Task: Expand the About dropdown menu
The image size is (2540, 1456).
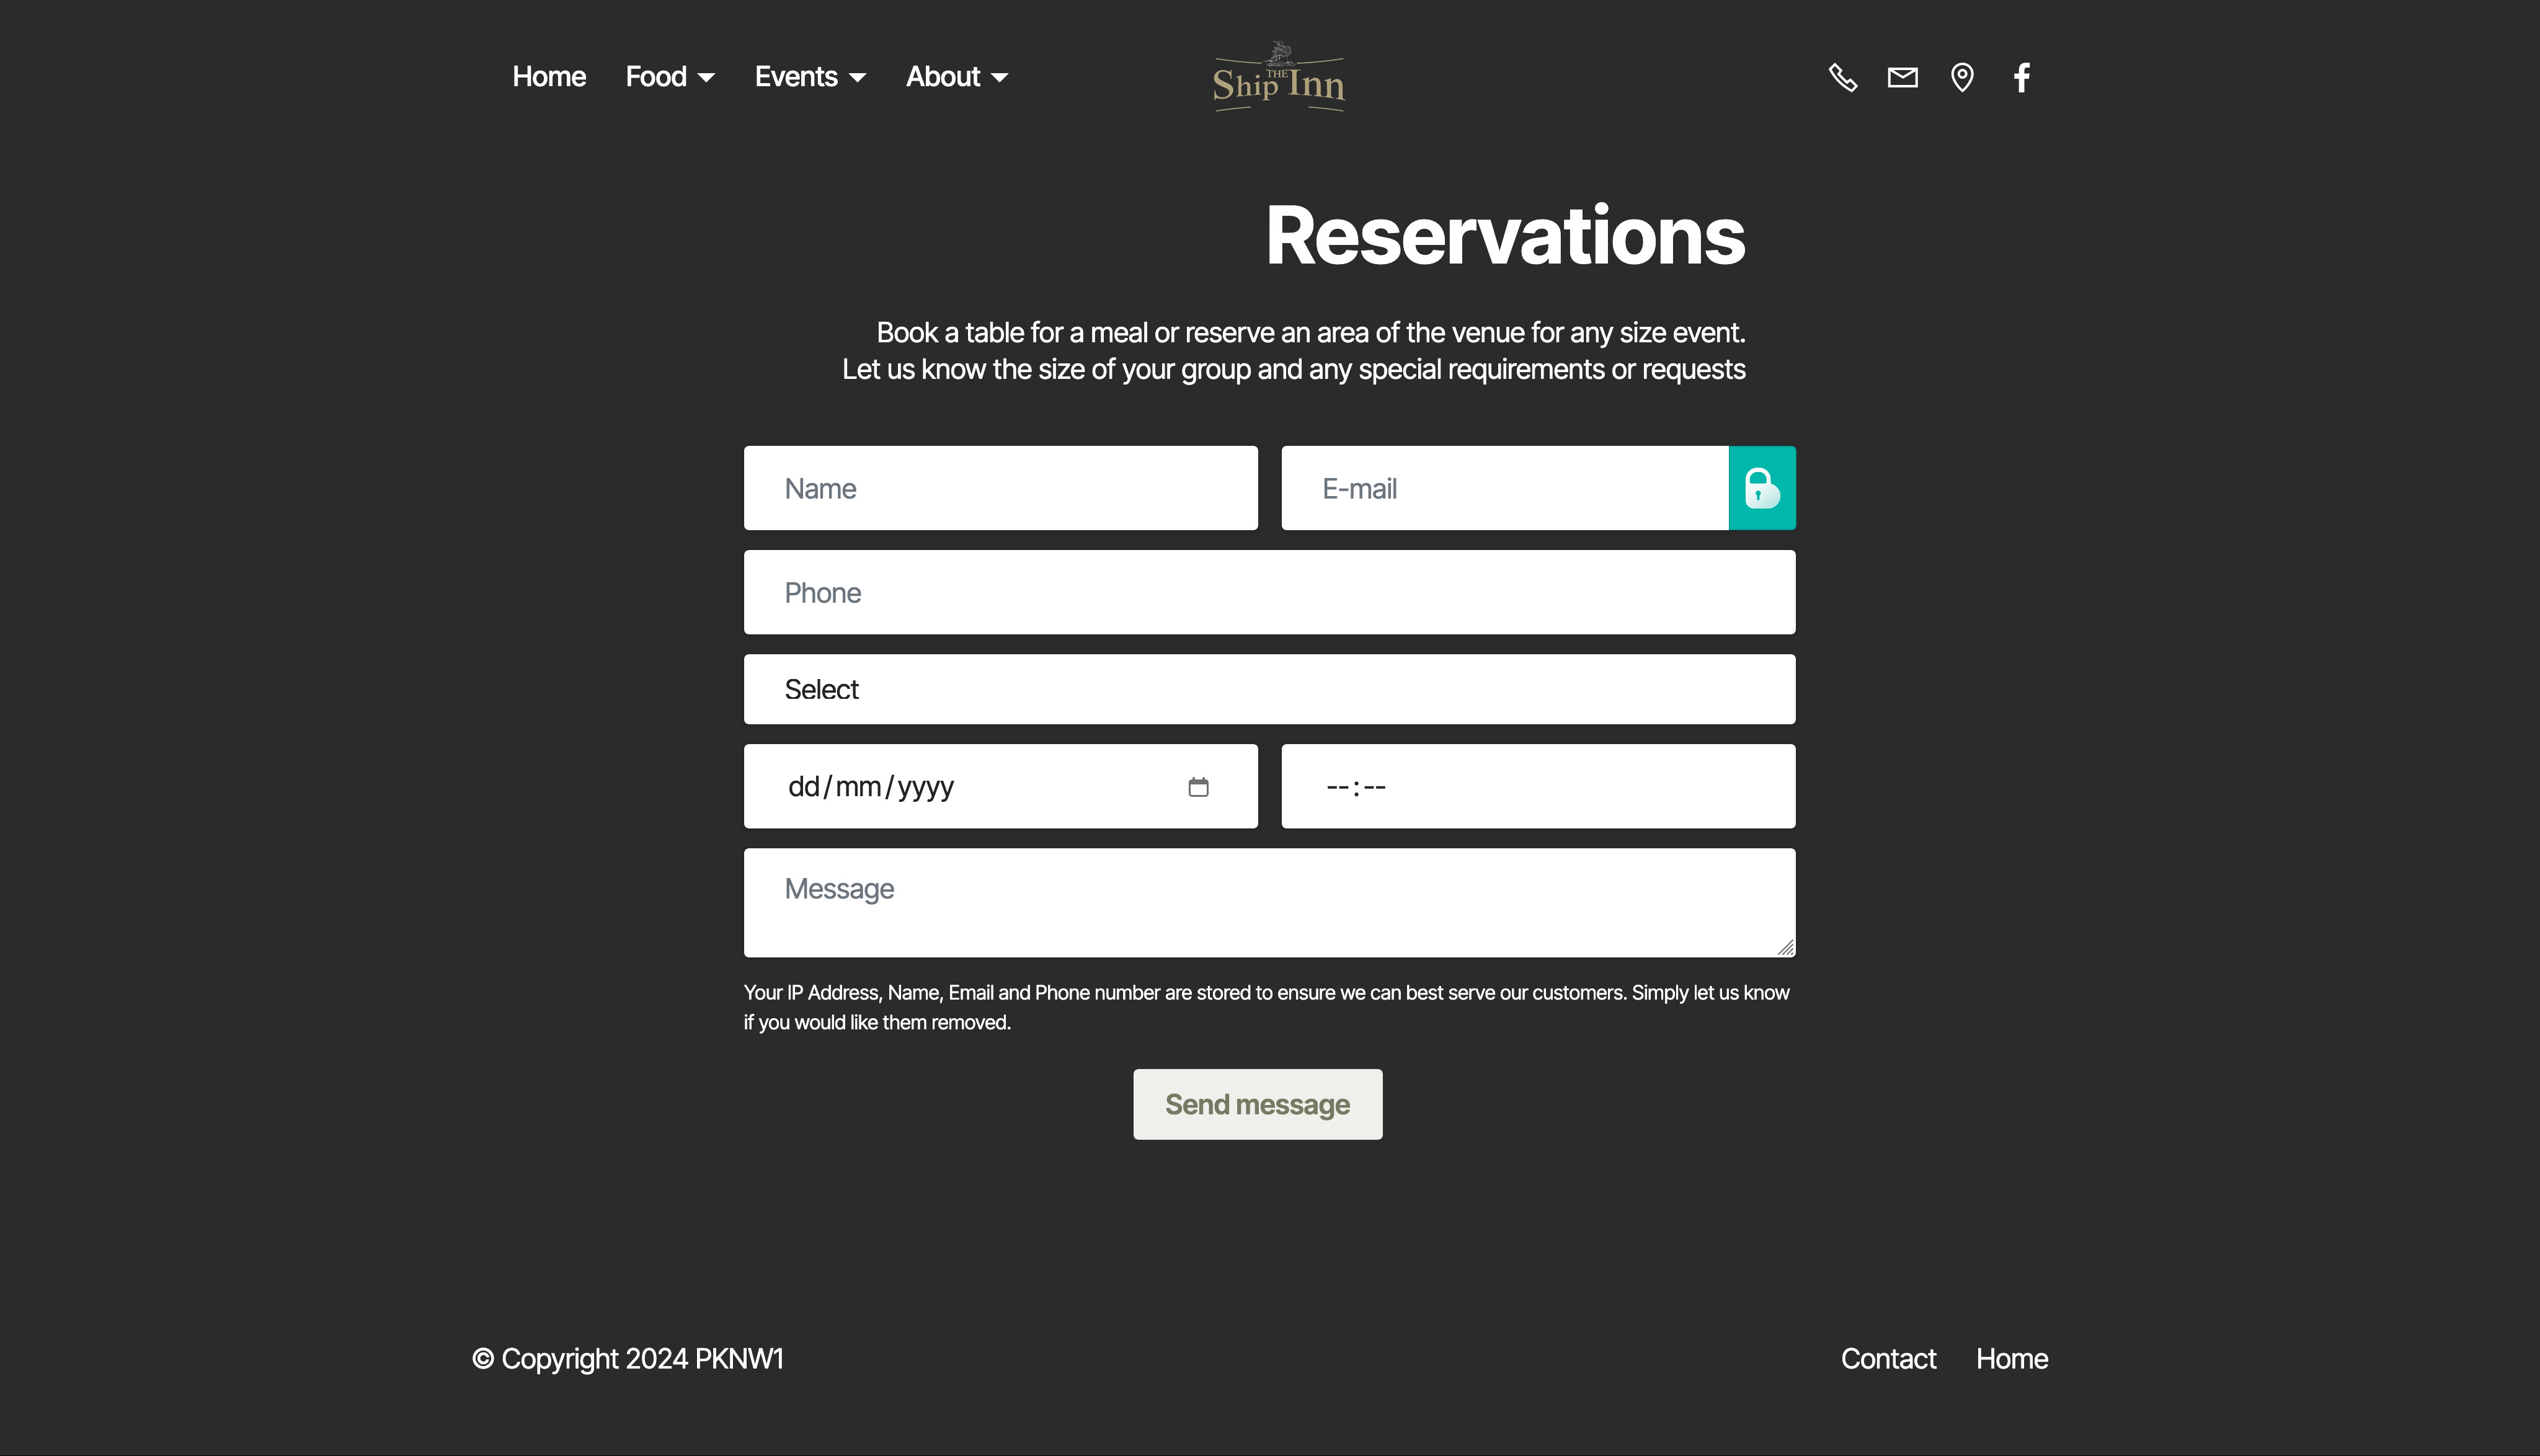Action: click(x=957, y=77)
